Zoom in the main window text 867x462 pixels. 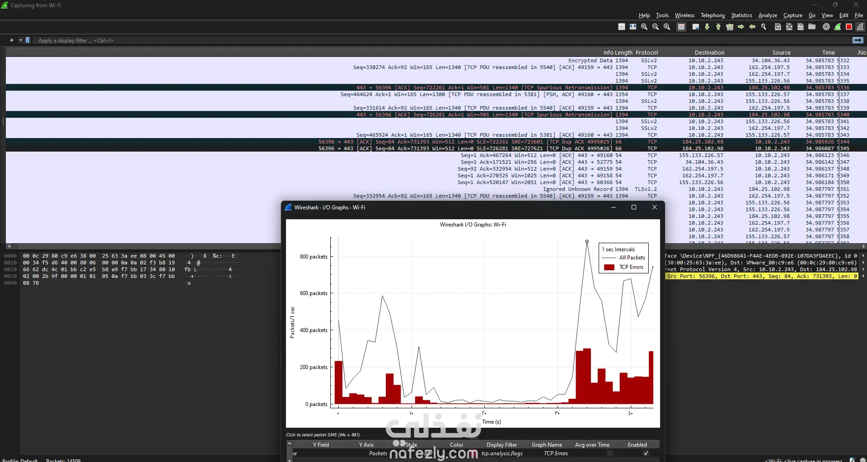point(667,27)
